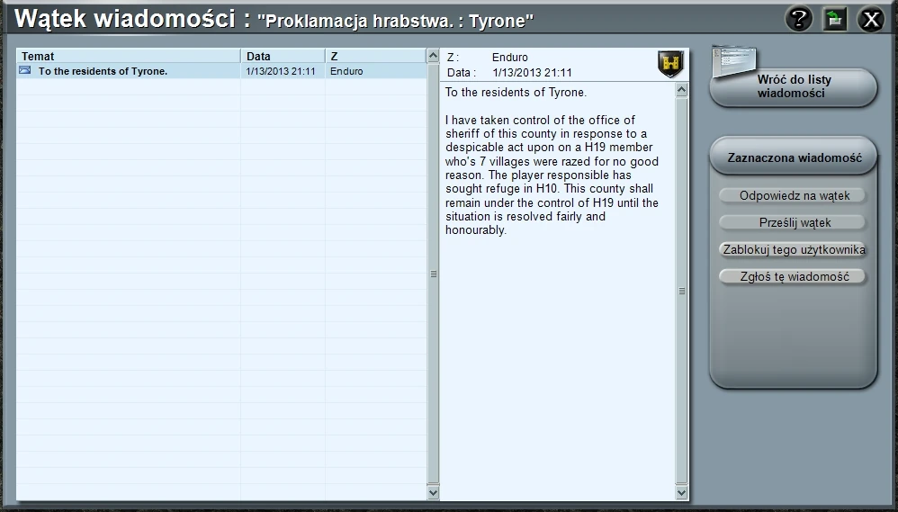Click message body scrollbar down arrow
The image size is (898, 512).
tap(681, 492)
